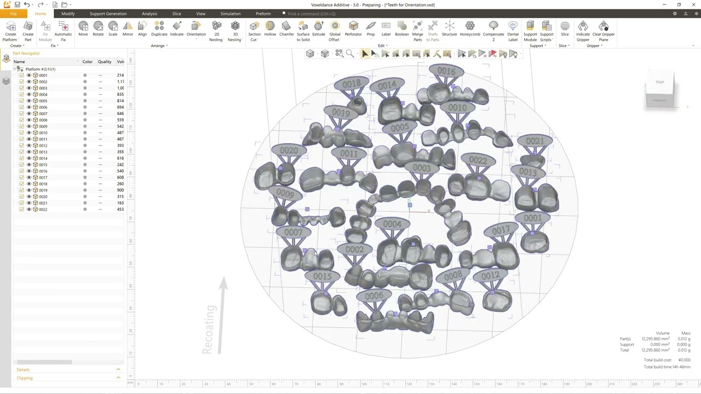Switch to the Simulation tab
701x394 pixels.
click(230, 14)
